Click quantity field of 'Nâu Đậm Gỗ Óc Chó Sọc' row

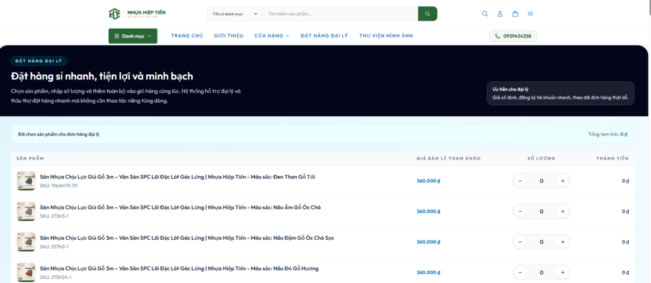tap(542, 242)
